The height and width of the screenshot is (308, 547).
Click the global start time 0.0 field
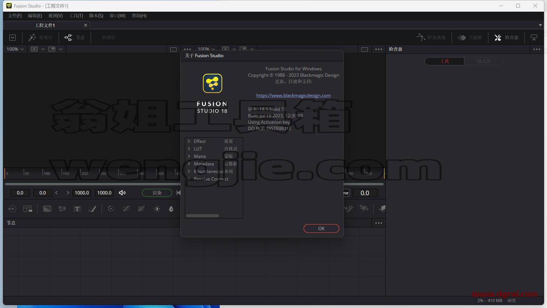click(x=20, y=193)
